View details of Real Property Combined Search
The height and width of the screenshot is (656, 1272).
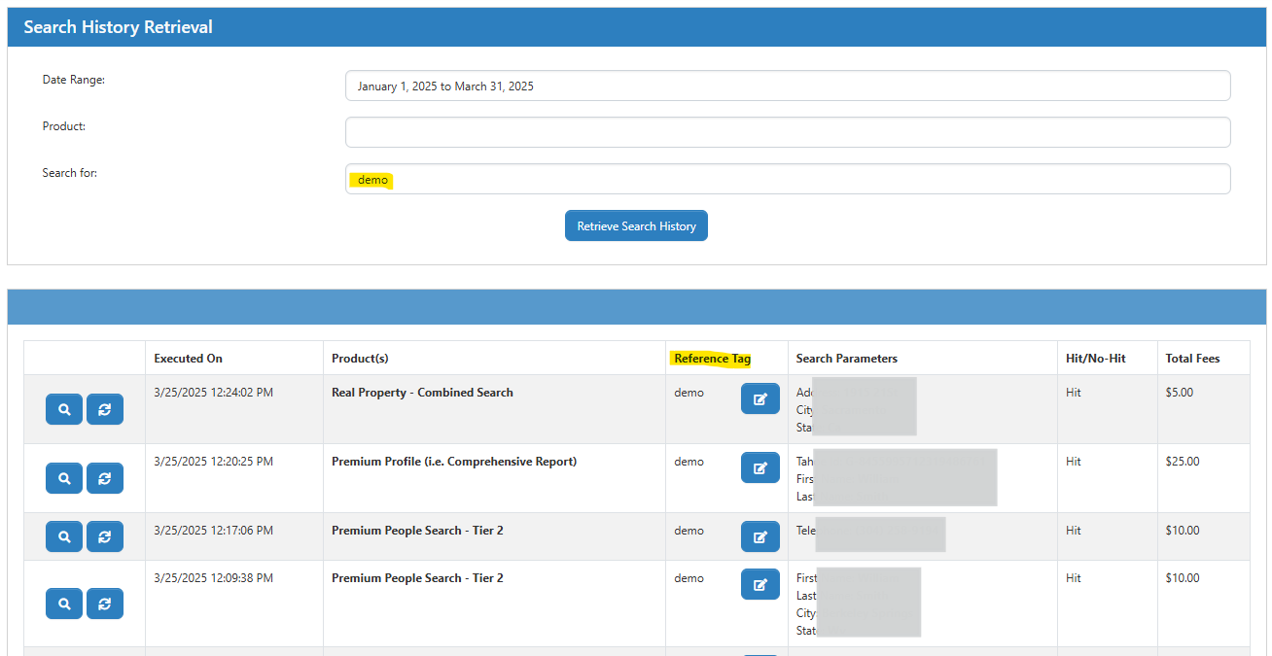point(64,410)
